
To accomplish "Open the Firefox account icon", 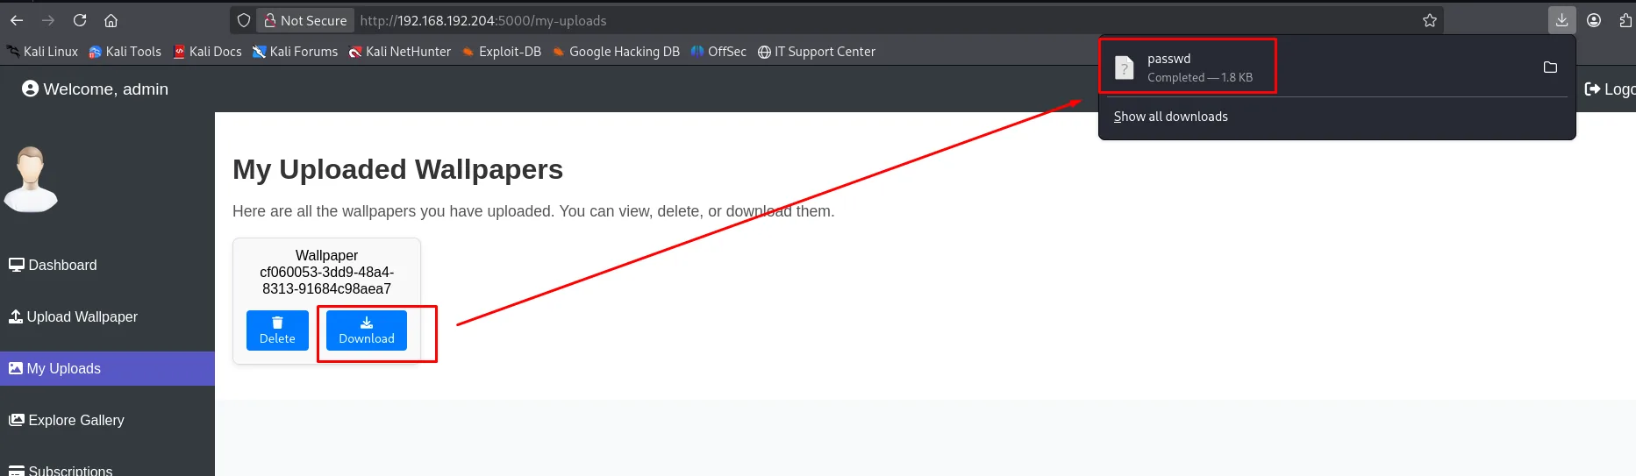I will tap(1594, 20).
